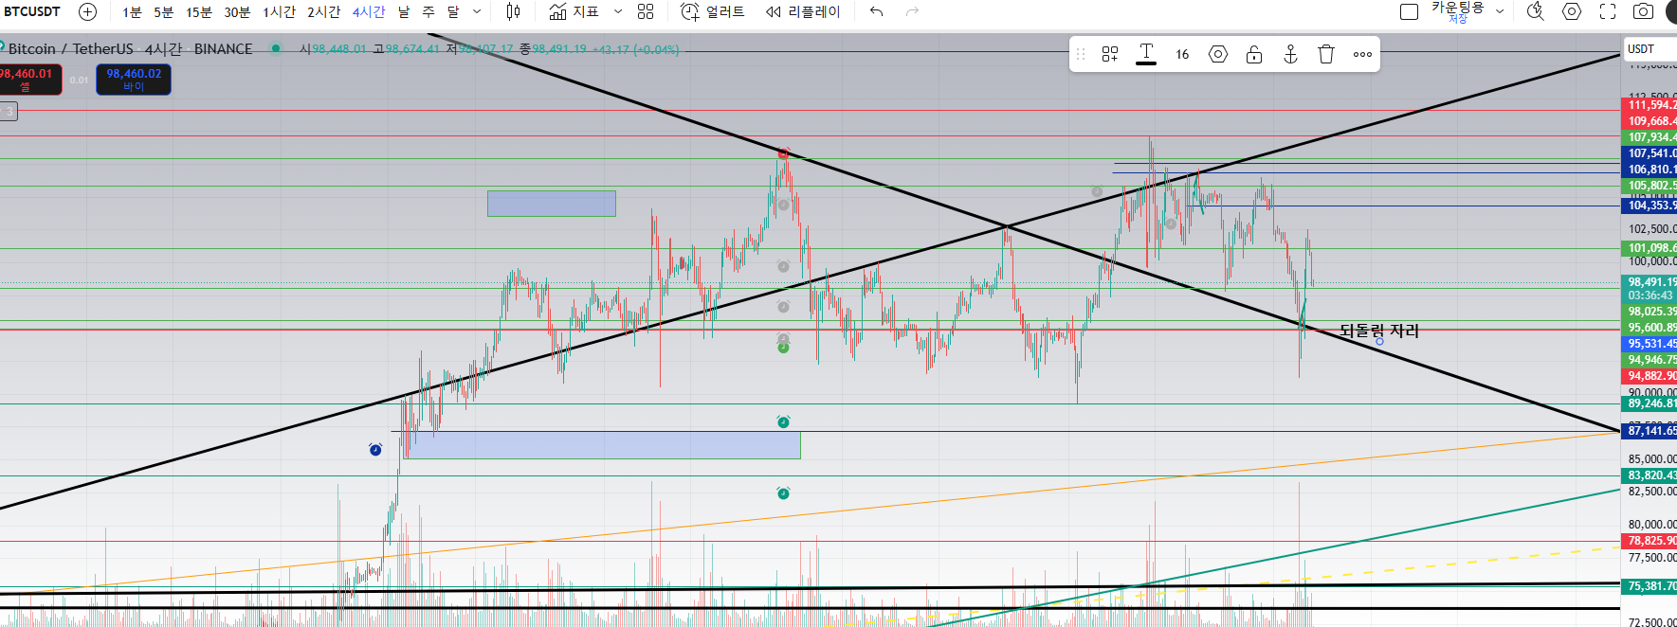Enter fullscreen mode
1677x627 pixels.
tap(1608, 11)
